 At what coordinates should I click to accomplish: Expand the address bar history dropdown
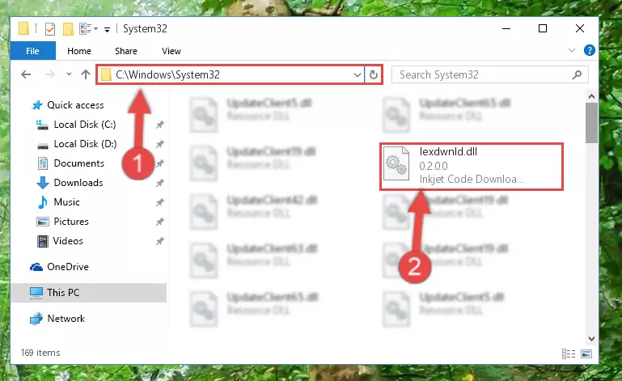(x=357, y=74)
